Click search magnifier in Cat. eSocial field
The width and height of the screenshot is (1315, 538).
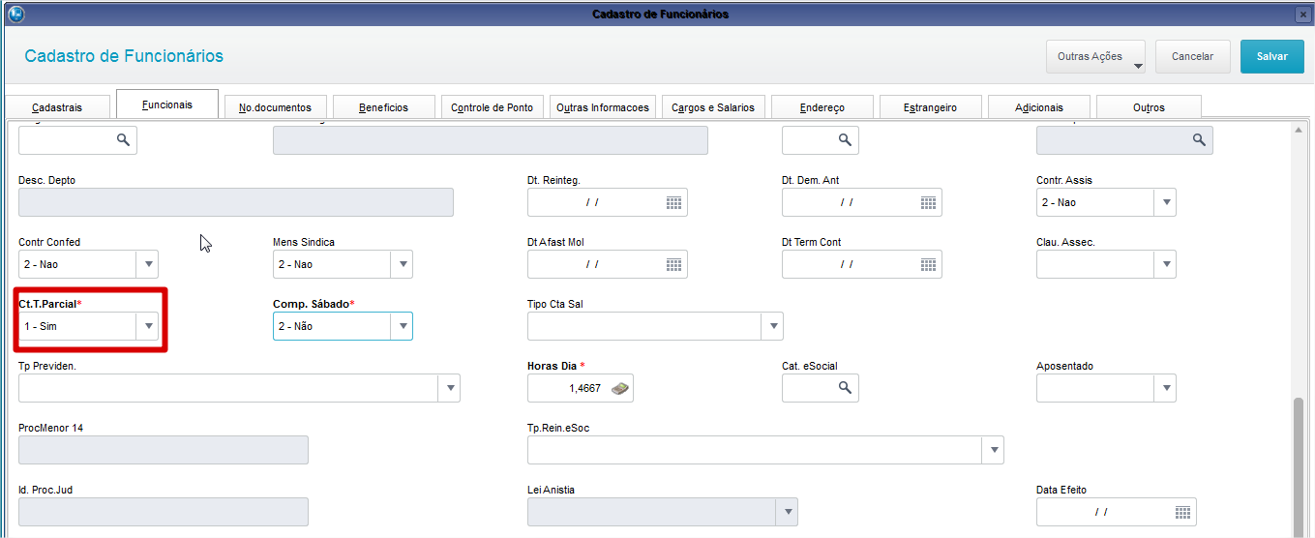[845, 389]
